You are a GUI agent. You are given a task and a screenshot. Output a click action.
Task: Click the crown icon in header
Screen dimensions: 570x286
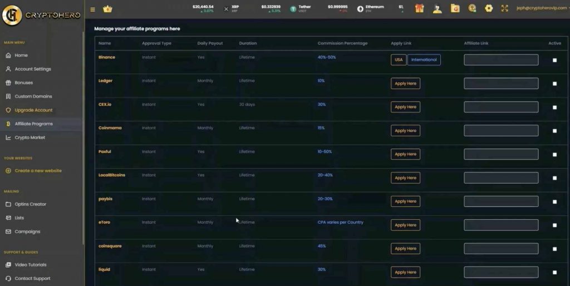tap(107, 9)
